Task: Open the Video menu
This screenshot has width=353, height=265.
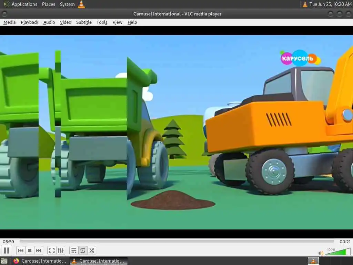Action: point(65,22)
